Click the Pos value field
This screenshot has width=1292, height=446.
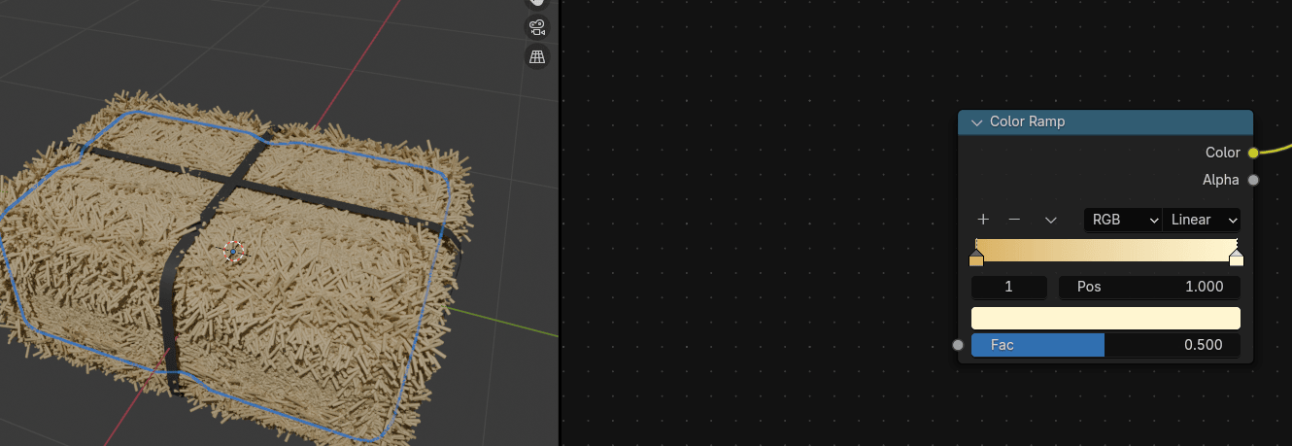[x=1148, y=288]
